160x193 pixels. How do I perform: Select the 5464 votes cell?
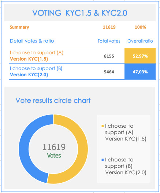(x=109, y=72)
